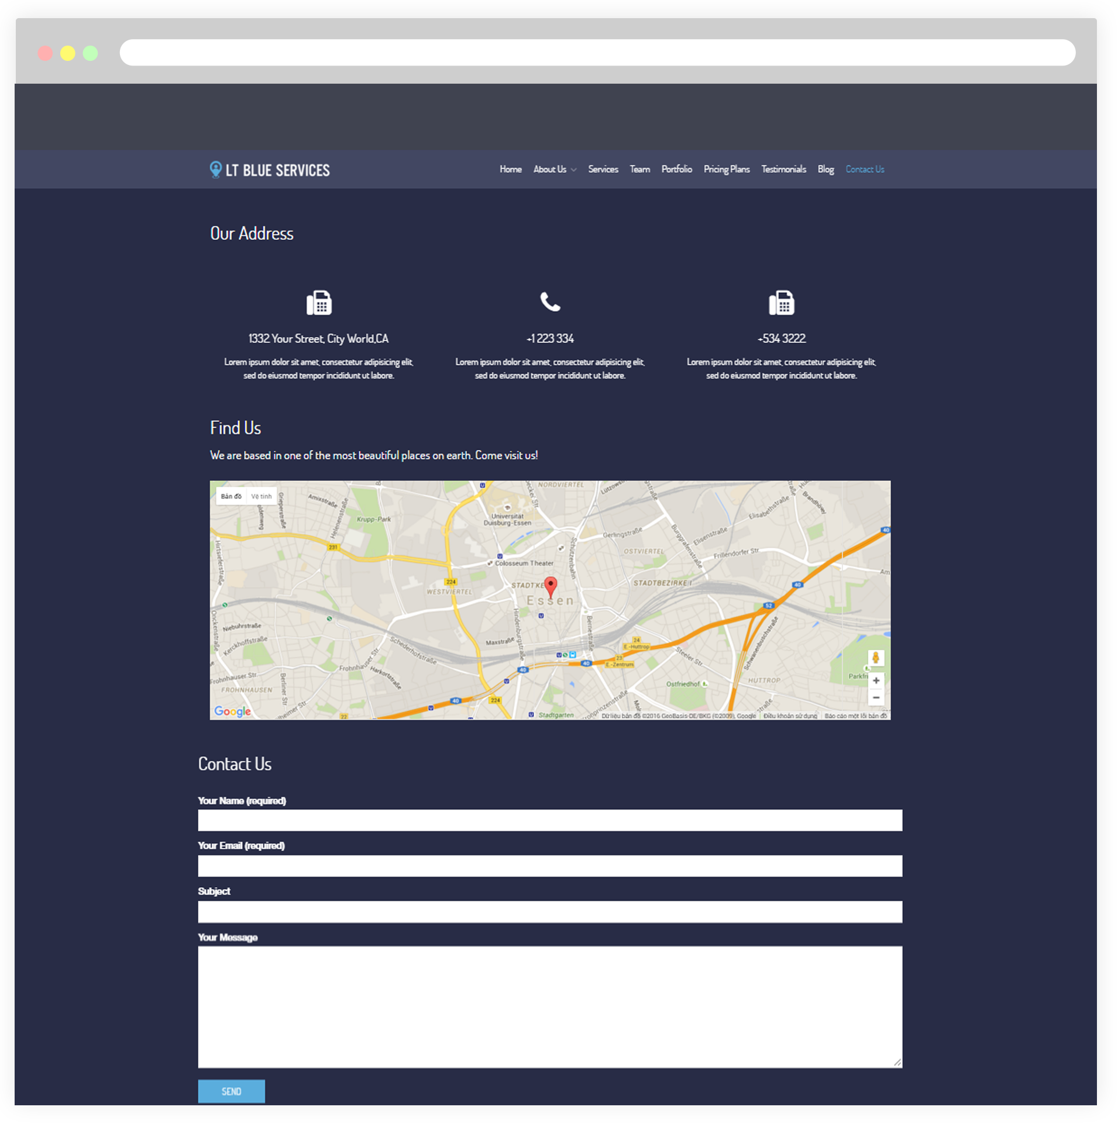Click the LT Blue Services logo
Viewport: 1118px width, 1124px height.
point(270,170)
